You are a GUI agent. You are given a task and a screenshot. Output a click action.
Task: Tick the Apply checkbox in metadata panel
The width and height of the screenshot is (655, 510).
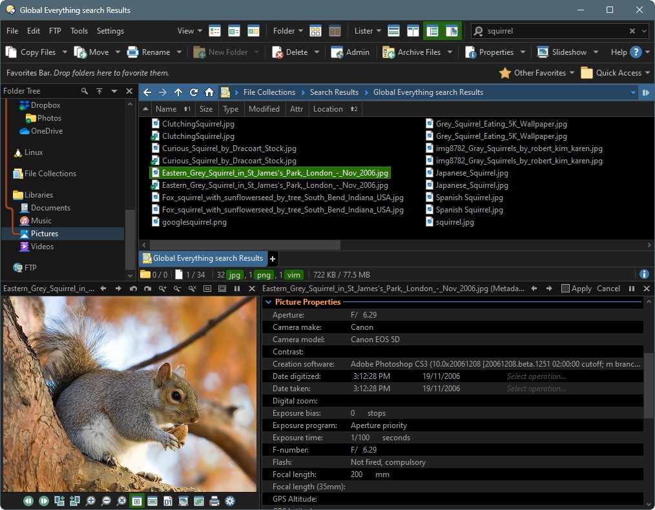(565, 289)
